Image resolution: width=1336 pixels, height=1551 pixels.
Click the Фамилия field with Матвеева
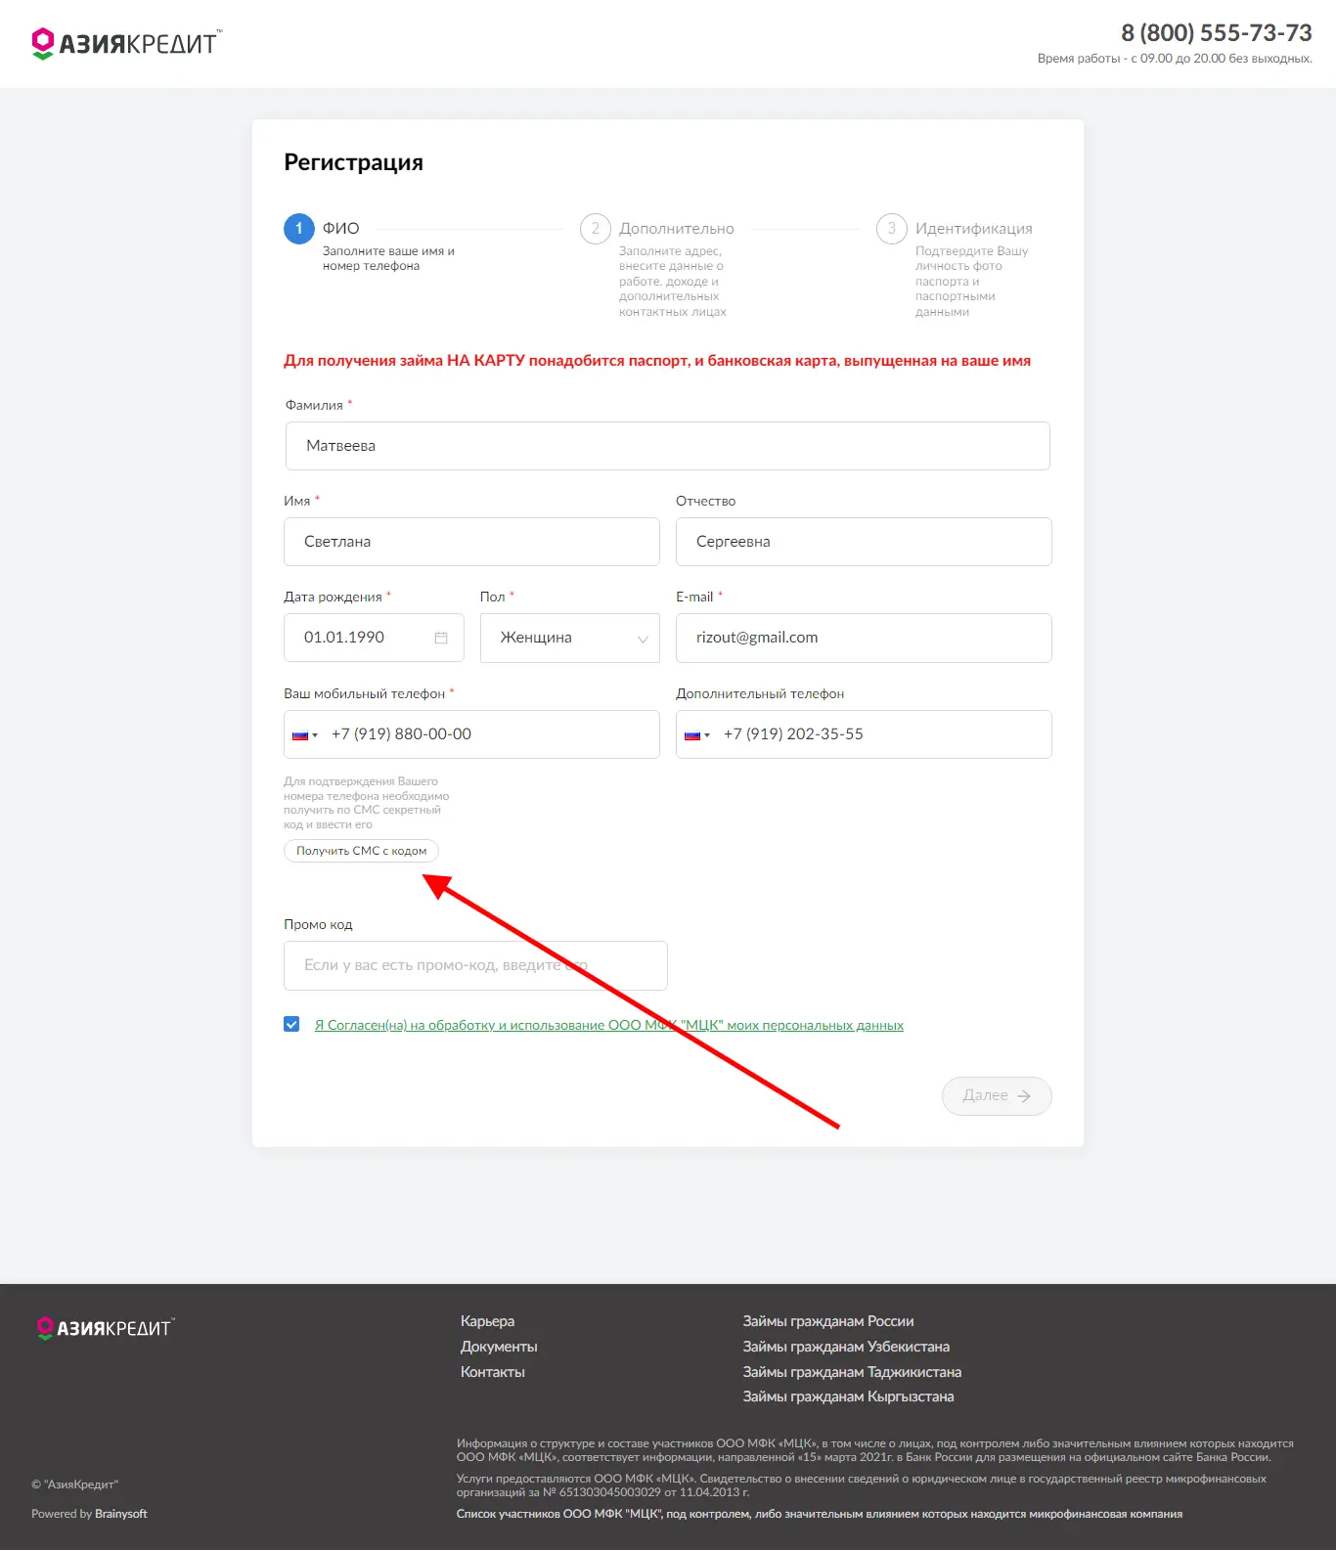click(668, 446)
